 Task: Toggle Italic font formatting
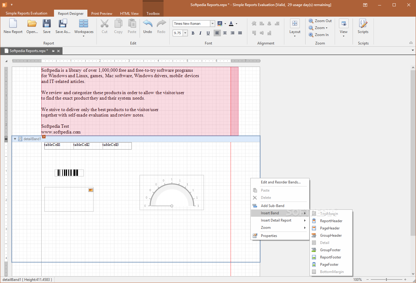coord(200,33)
